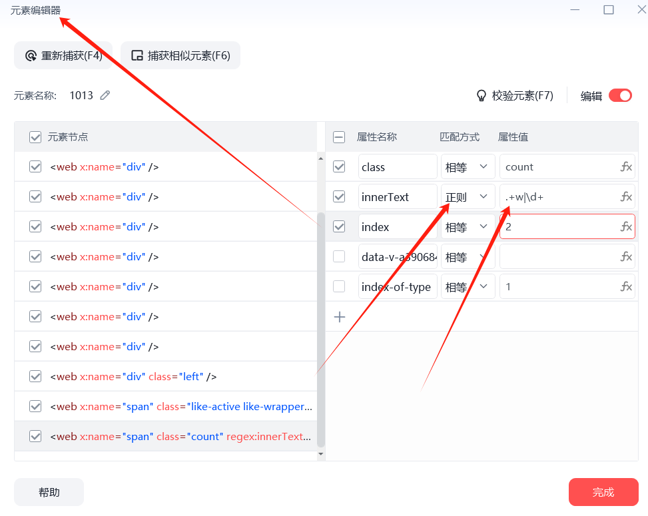Open 帮助 help button
Screen dimensions: 648x516
49,492
